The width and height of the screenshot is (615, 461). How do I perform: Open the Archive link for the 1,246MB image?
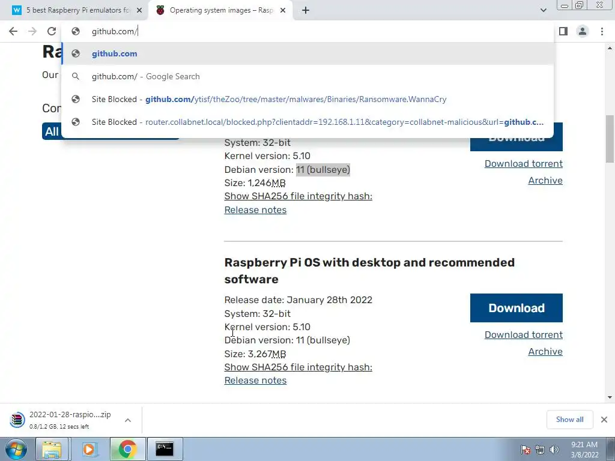click(x=545, y=180)
